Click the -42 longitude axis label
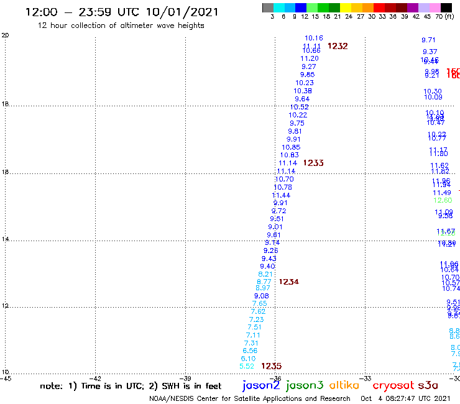This screenshot has height=404, width=460. click(96, 379)
